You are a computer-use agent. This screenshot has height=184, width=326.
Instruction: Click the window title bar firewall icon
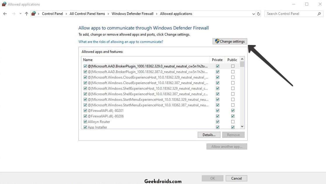click(x=4, y=4)
